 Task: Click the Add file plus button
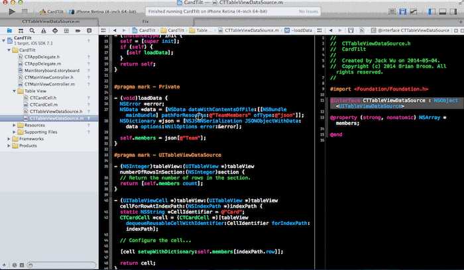click(x=4, y=265)
